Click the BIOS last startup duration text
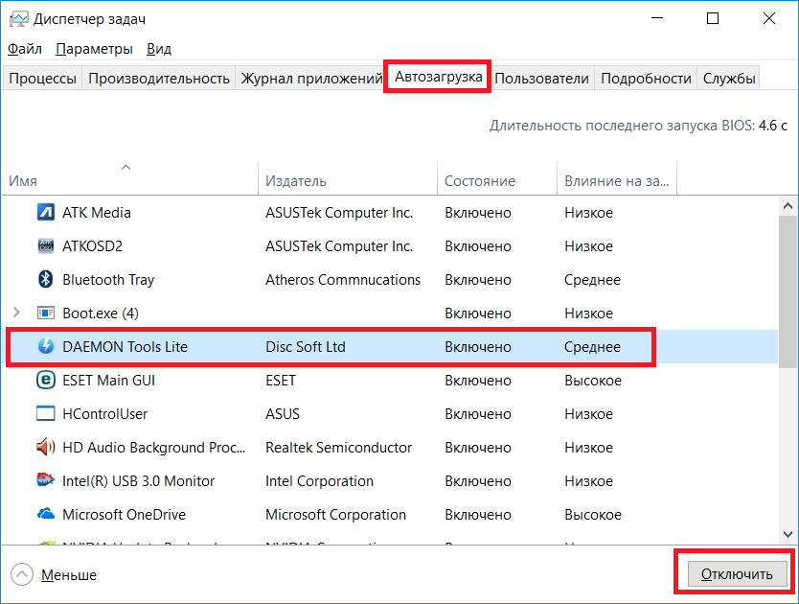 (x=638, y=126)
